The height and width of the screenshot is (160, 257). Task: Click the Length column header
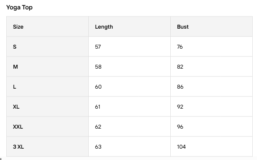coord(104,27)
